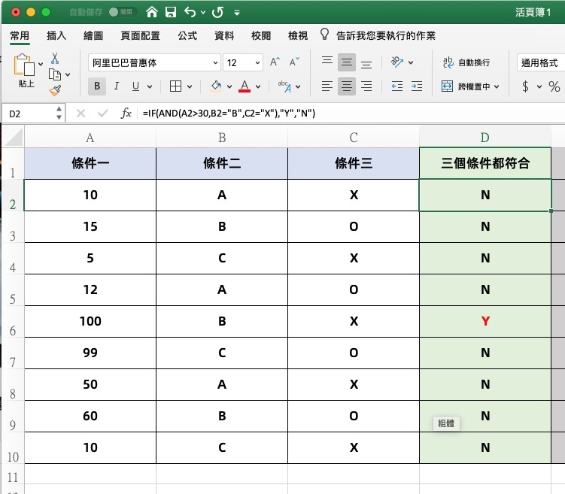Apply the red font color swatch
565x494 pixels.
pos(244,86)
